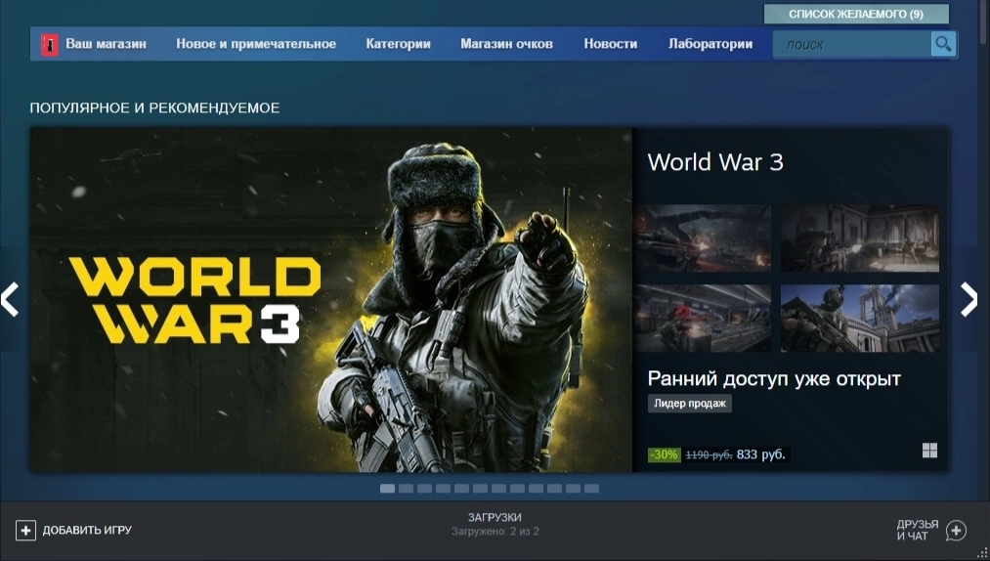Go to Магазин очков tab

[506, 44]
